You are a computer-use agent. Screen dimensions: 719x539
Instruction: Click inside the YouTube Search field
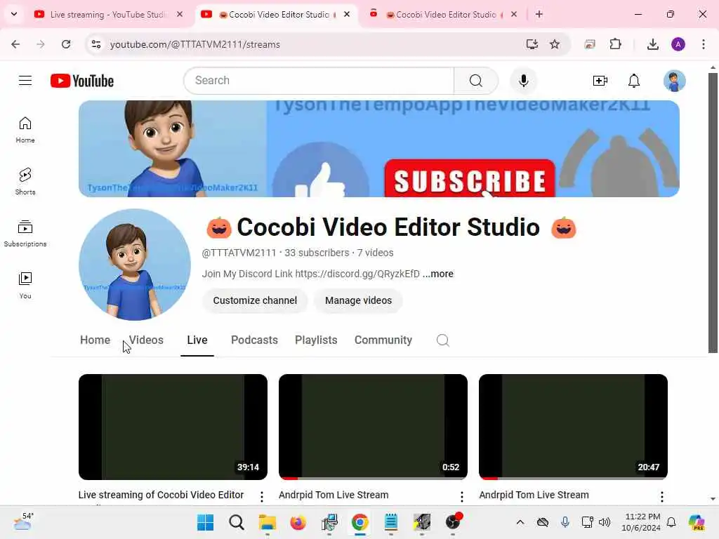319,81
